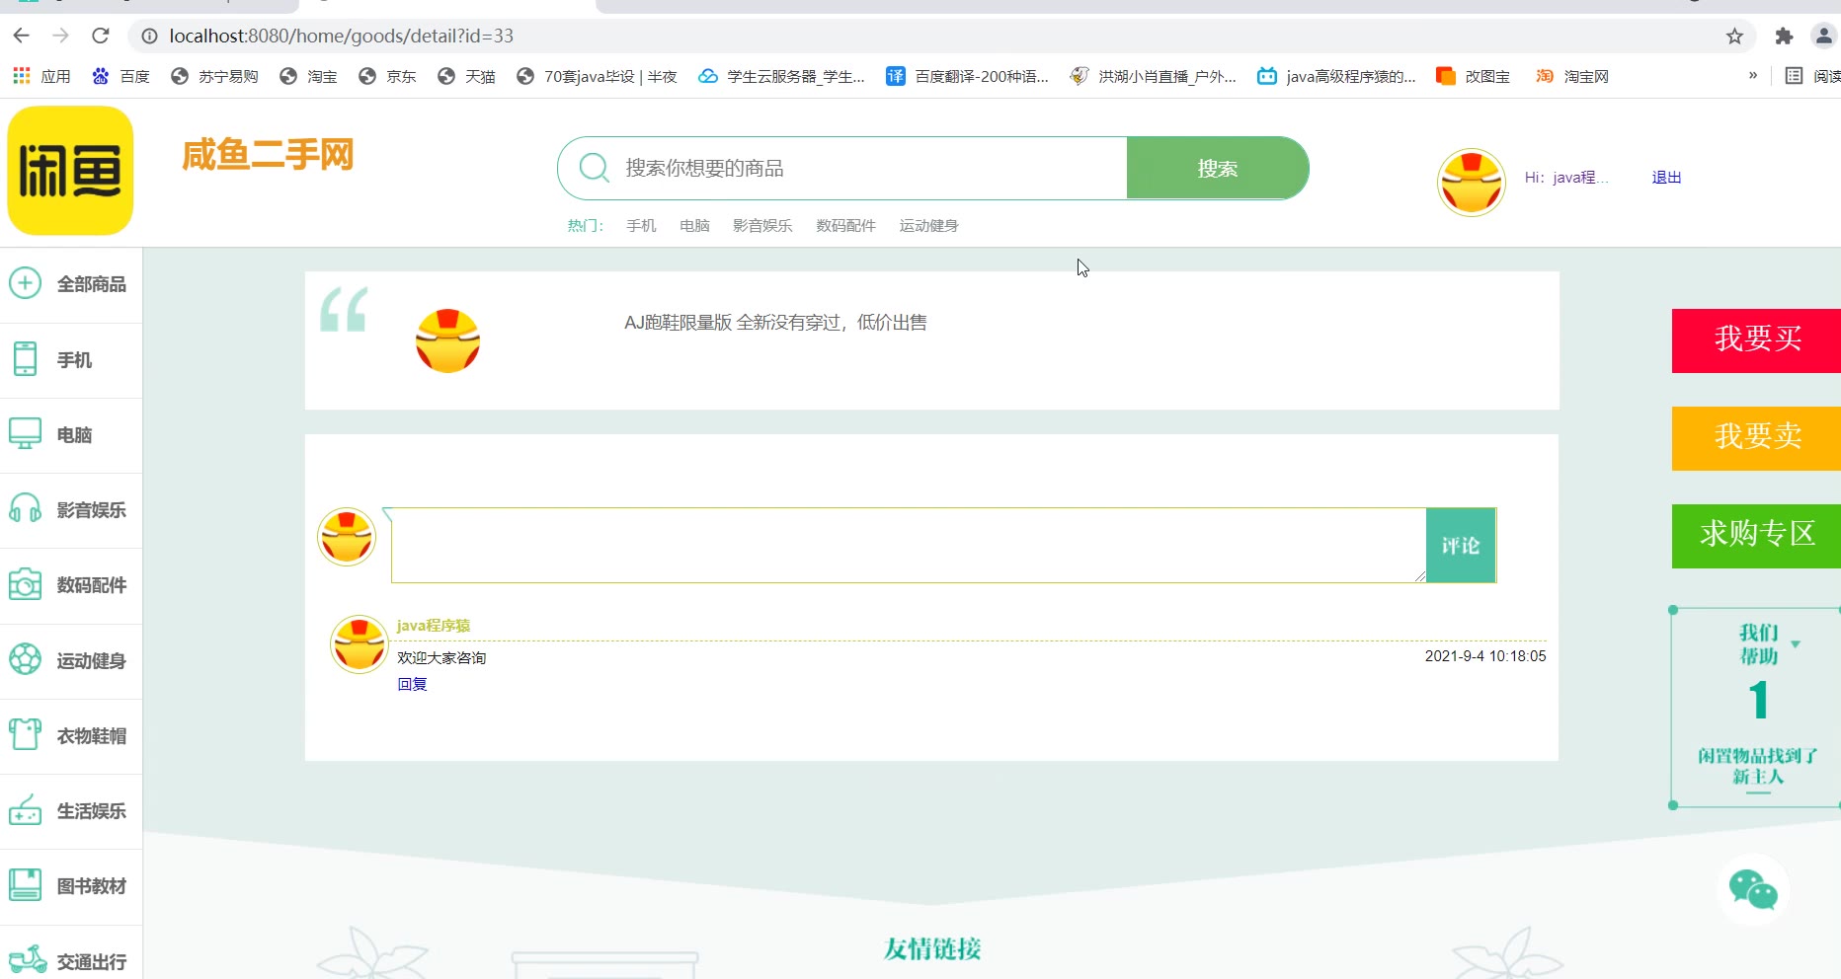Click the WeChat floating icon

tap(1753, 890)
